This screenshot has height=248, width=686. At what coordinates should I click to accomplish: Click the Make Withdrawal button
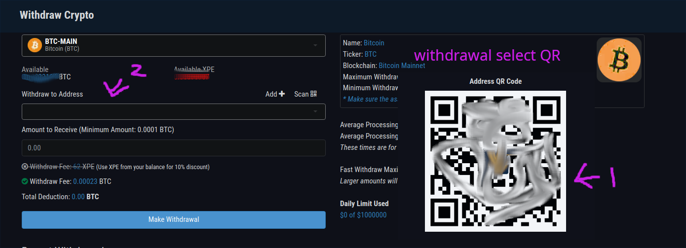point(173,219)
